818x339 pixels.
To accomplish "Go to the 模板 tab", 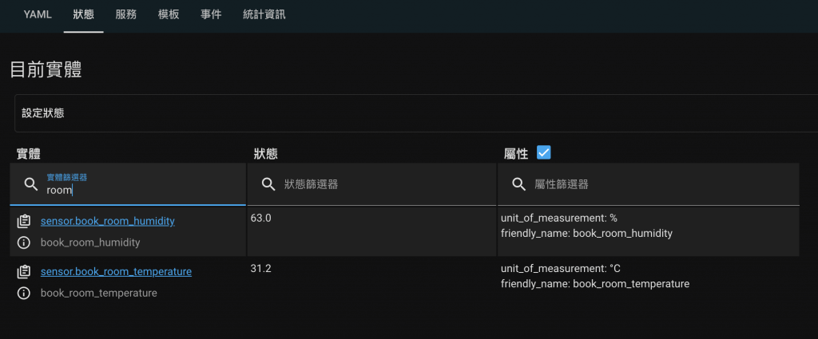I will coord(169,14).
